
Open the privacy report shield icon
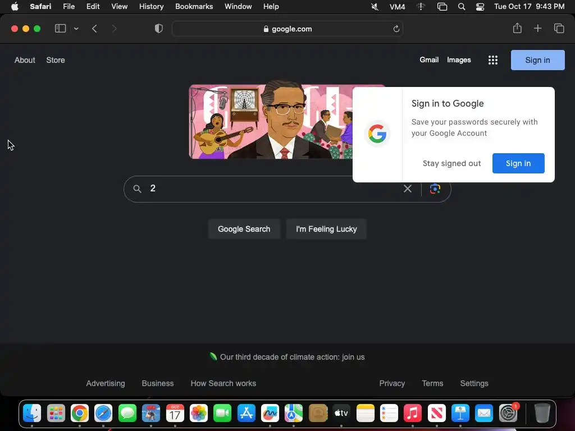click(x=159, y=29)
